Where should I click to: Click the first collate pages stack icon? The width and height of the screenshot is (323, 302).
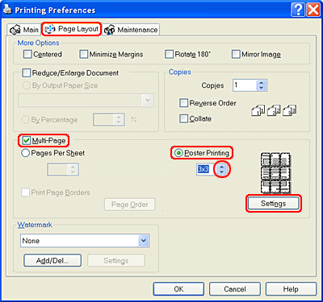258,110
